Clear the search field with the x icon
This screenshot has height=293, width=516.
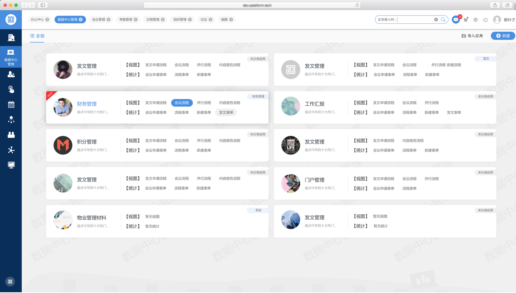[x=436, y=19]
